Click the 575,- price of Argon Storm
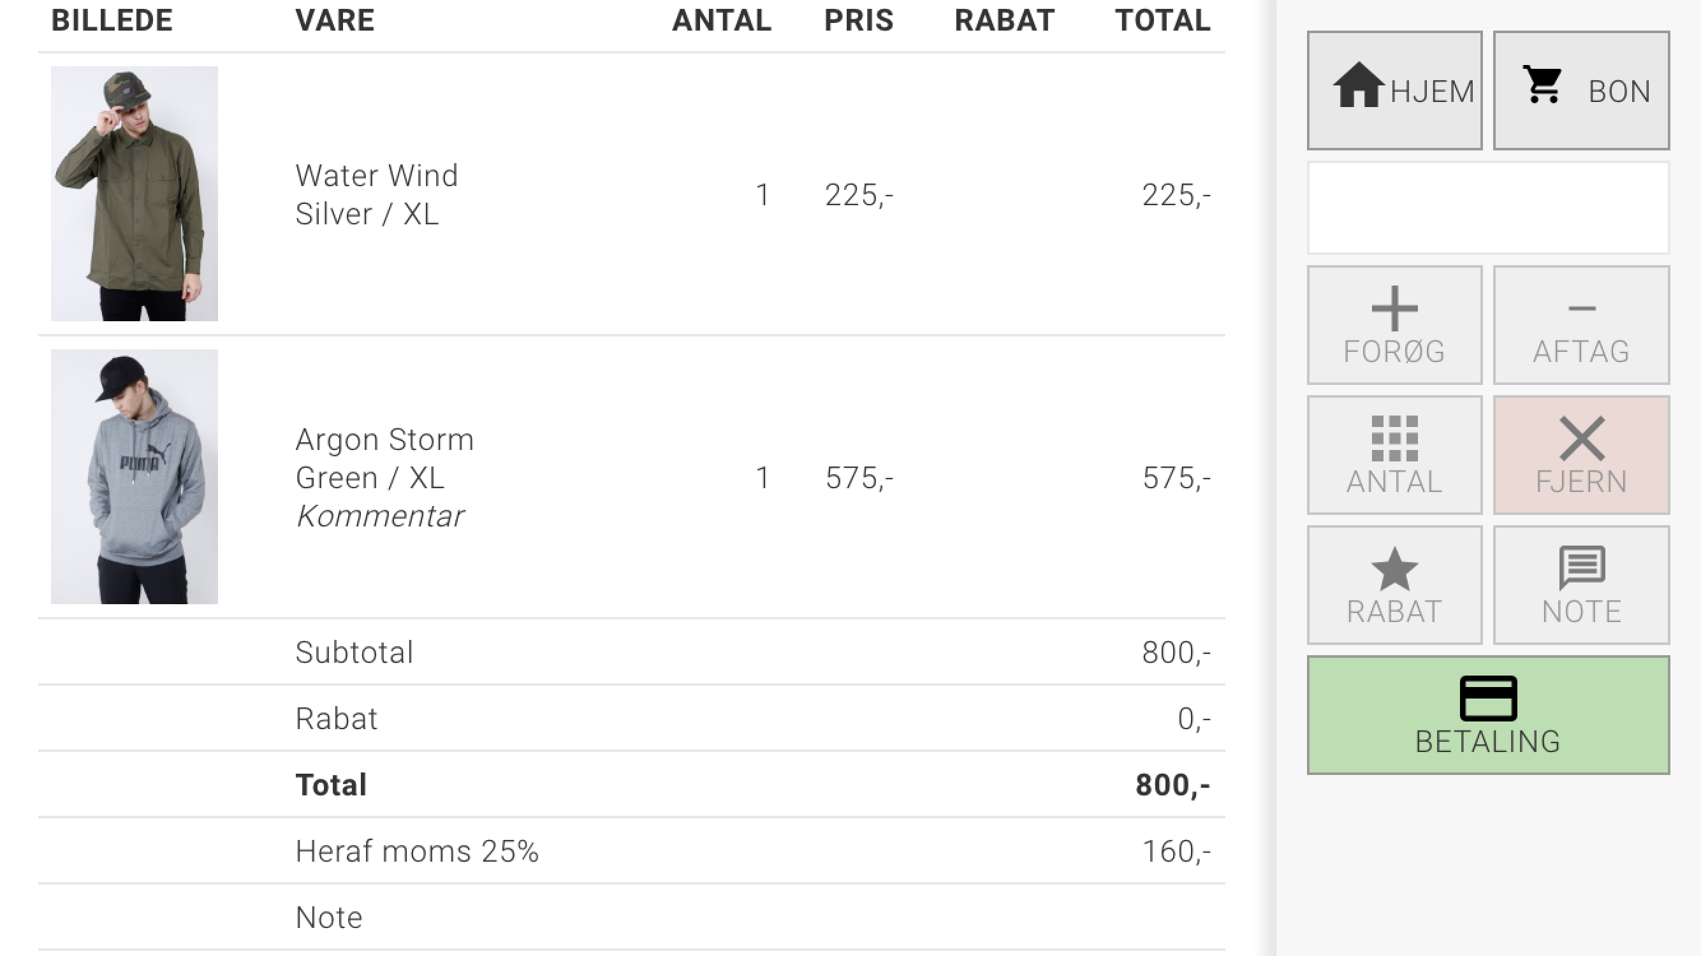The height and width of the screenshot is (956, 1701). click(x=859, y=478)
